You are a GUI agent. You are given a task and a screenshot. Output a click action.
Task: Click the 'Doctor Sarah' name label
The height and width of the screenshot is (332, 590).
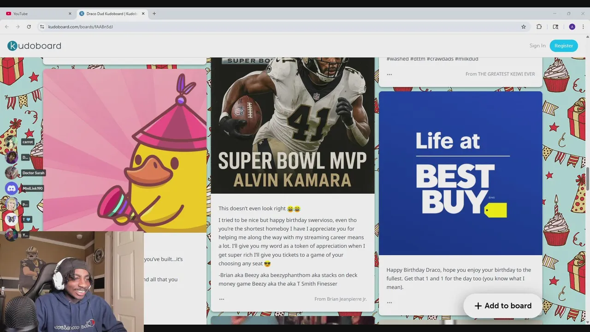coord(34,173)
